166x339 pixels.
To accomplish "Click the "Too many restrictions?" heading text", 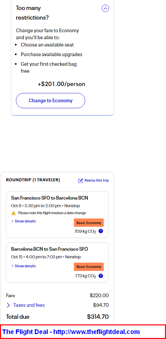I will [x=32, y=13].
